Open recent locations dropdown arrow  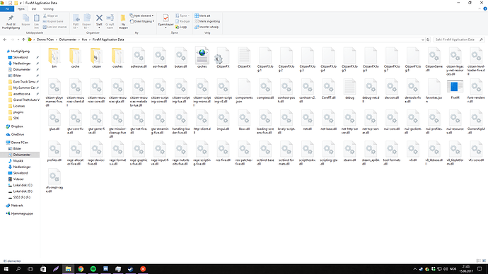tap(18, 40)
